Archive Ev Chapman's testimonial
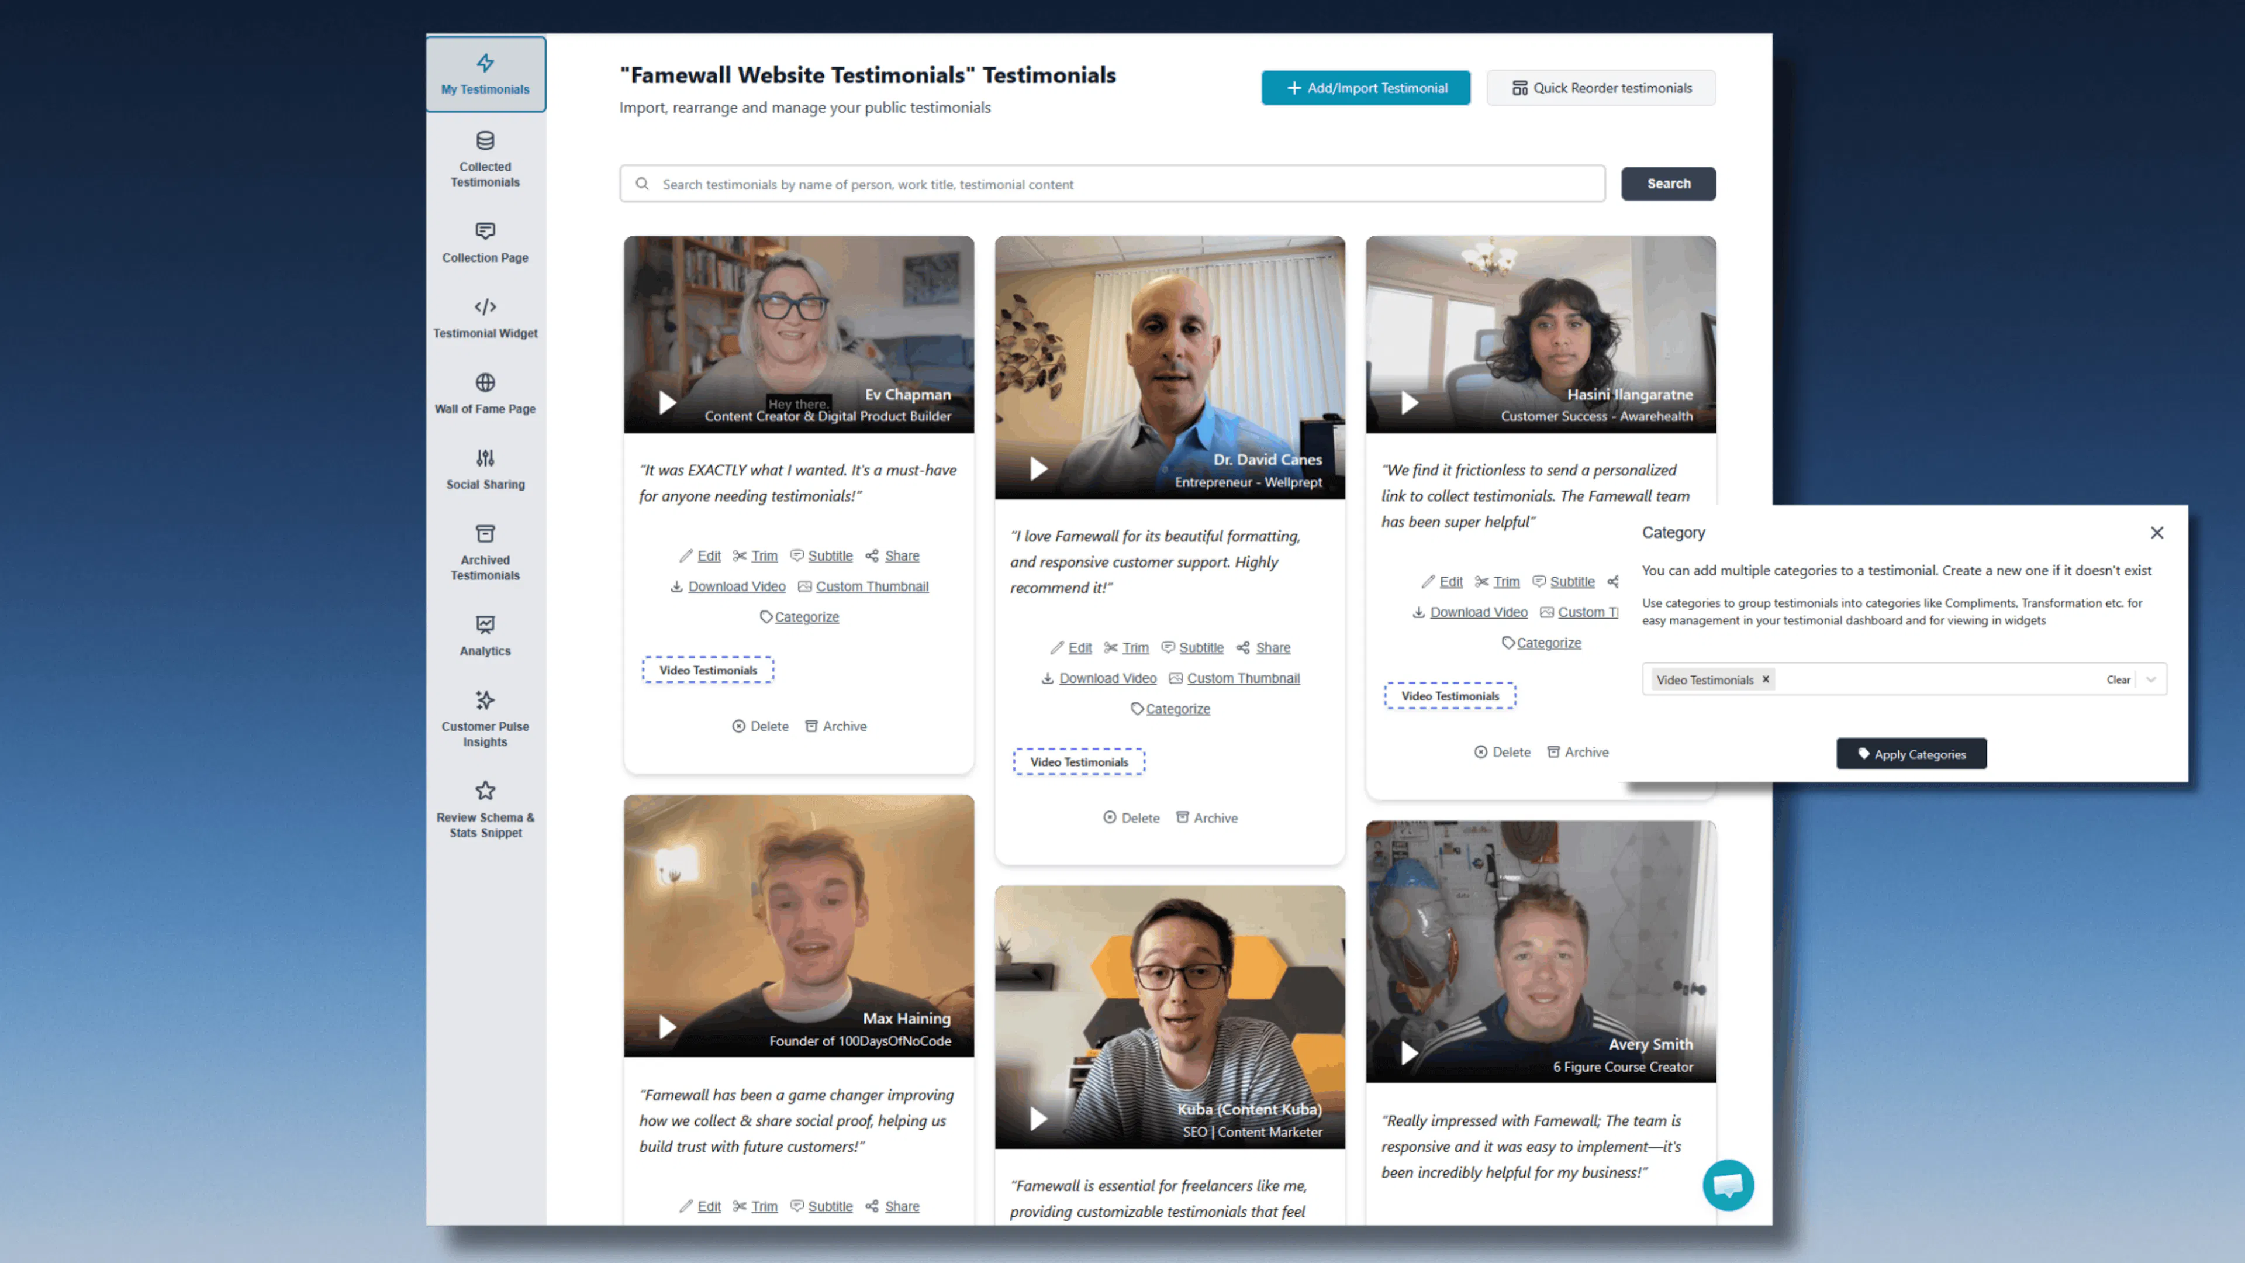Viewport: 2245px width, 1263px height. pos(836,726)
